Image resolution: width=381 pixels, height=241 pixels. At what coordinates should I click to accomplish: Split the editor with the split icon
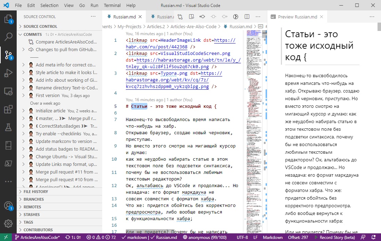pyautogui.click(x=247, y=17)
